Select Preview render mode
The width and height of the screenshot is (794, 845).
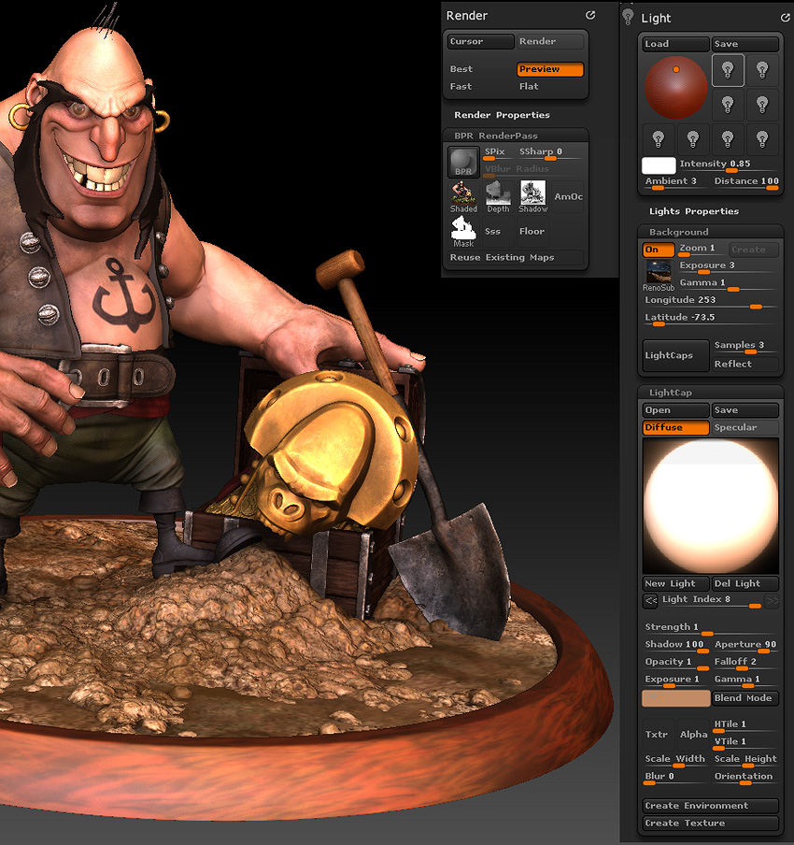pos(550,69)
